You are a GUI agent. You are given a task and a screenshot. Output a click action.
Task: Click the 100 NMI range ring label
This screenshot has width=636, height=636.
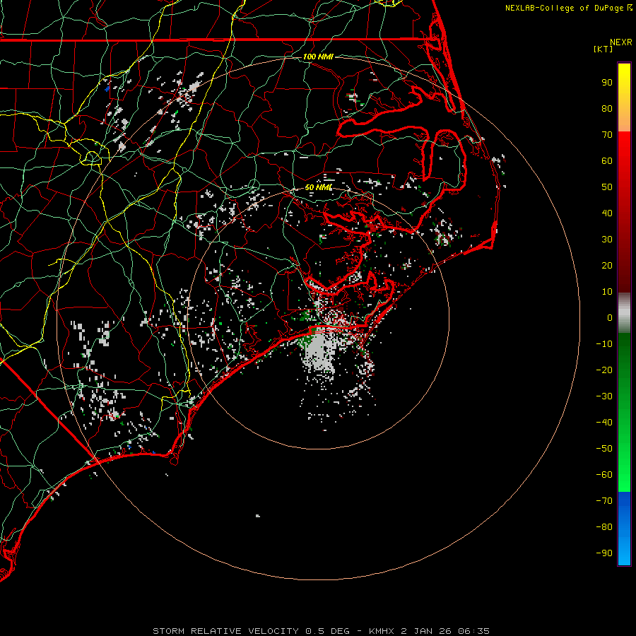(x=318, y=57)
